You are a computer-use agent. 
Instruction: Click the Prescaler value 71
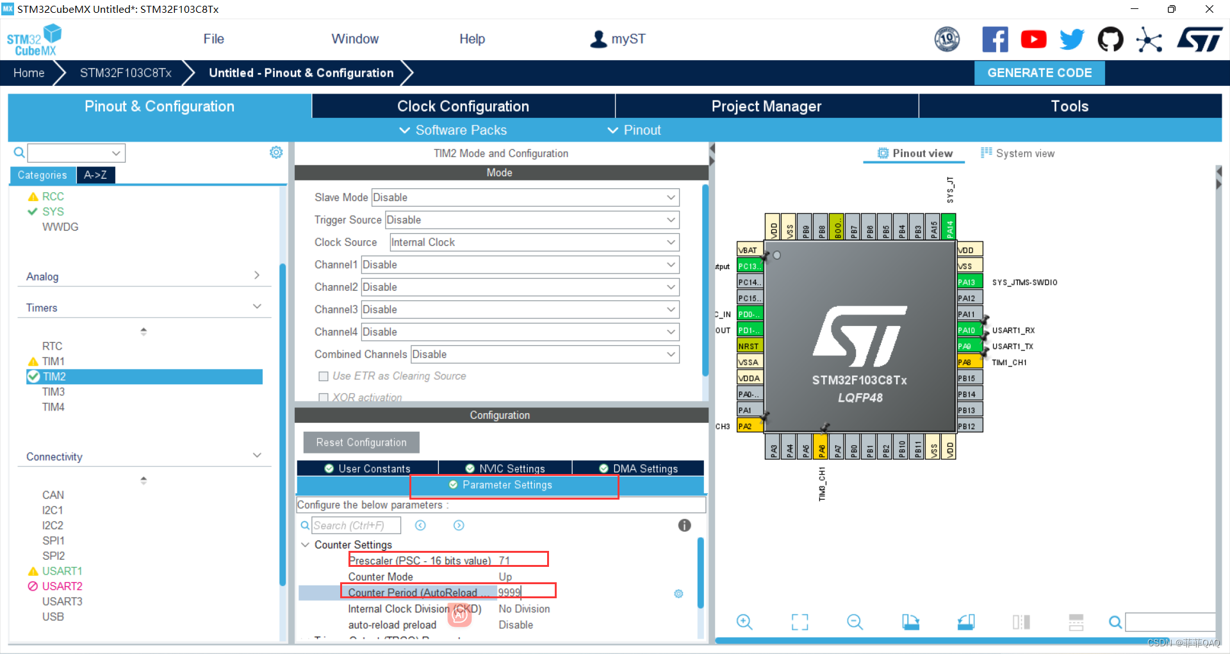[x=504, y=561]
